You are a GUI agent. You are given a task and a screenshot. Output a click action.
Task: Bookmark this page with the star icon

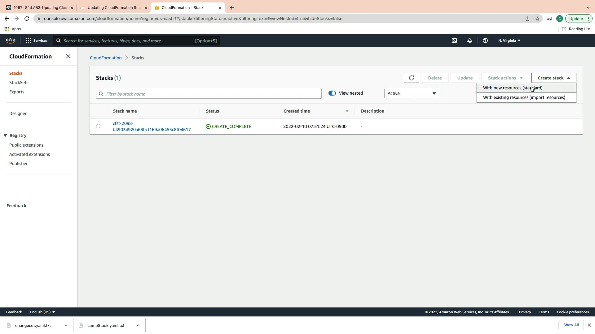click(x=537, y=19)
